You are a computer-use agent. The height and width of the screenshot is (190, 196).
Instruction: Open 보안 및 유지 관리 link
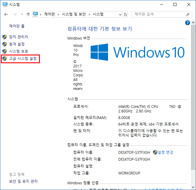point(23,181)
